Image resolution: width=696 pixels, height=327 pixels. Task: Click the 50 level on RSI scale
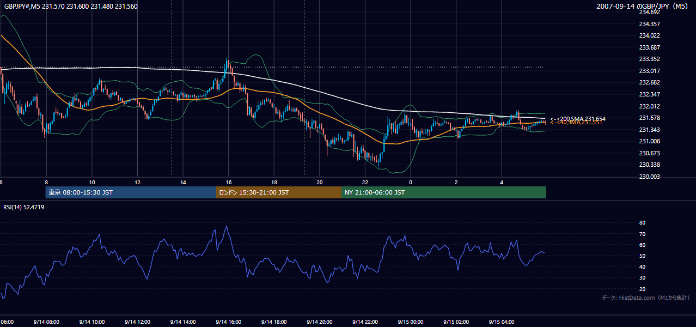tap(642, 256)
